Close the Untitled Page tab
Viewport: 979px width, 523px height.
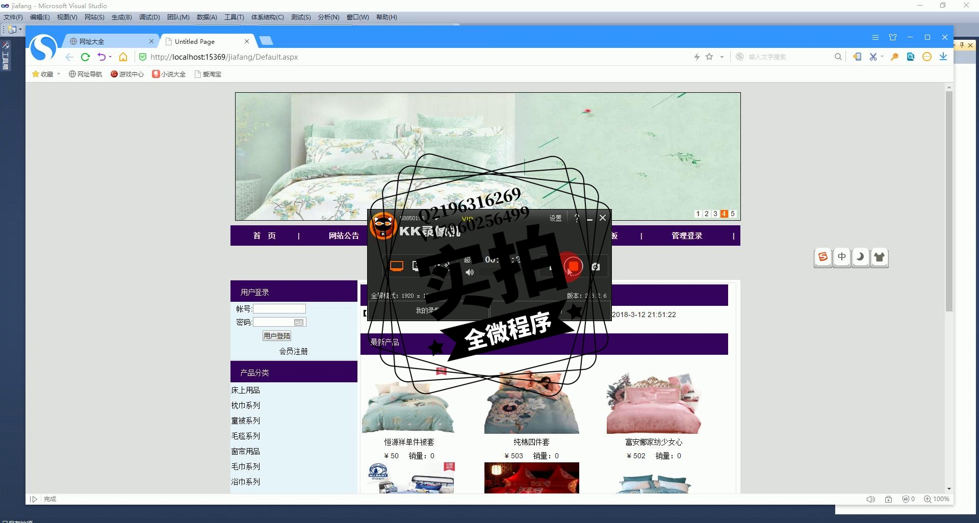pos(247,41)
